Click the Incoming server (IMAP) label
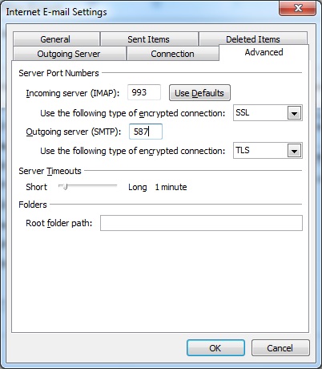The image size is (322, 369). coord(73,93)
